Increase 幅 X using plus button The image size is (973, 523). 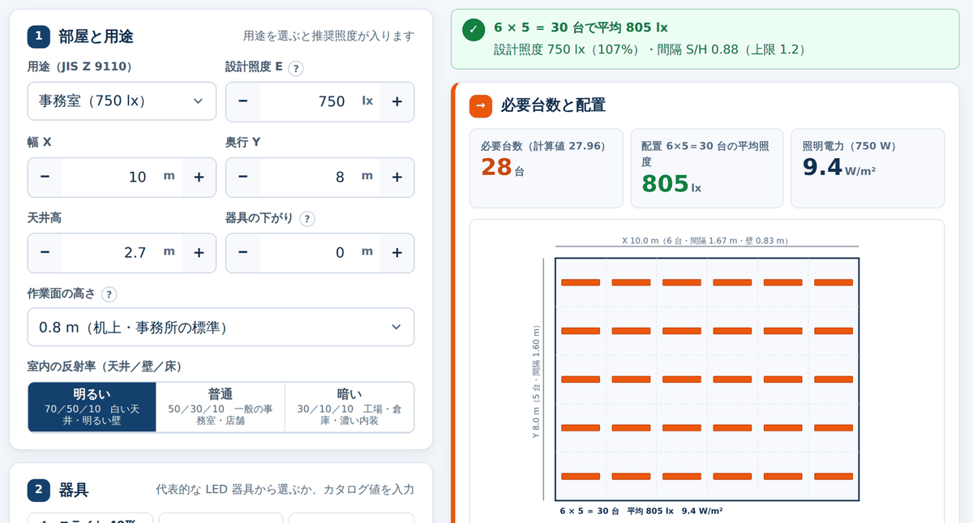[199, 177]
